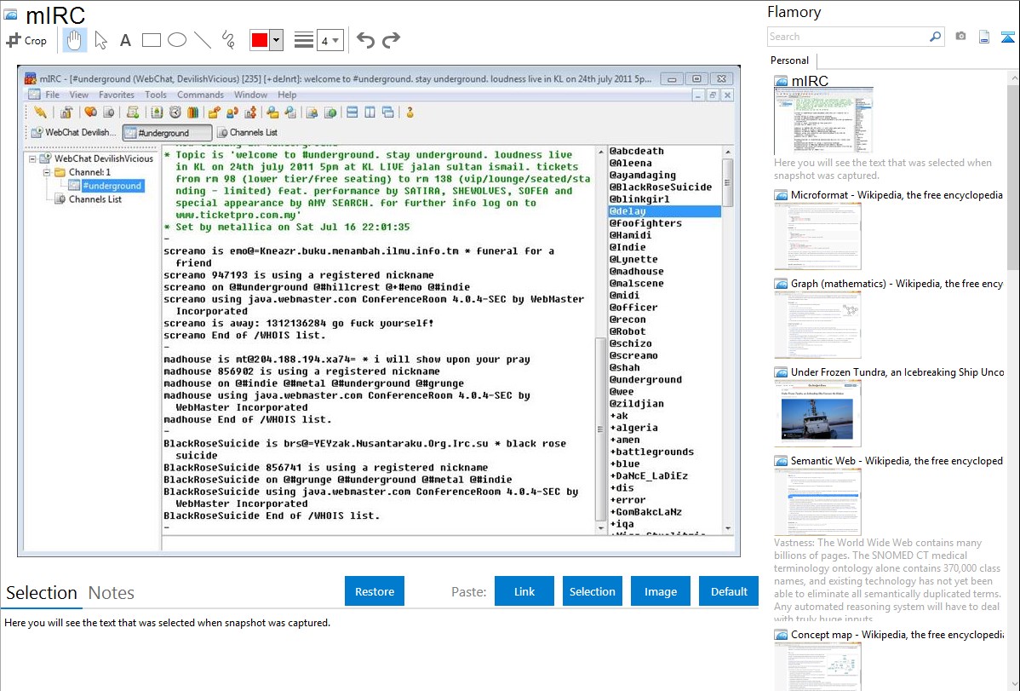Open the line thickness dropdown showing 4
This screenshot has width=1020, height=691.
(x=330, y=40)
